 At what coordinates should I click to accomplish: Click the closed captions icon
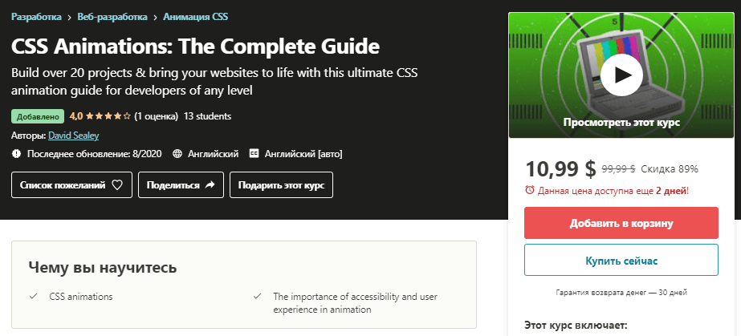point(254,154)
